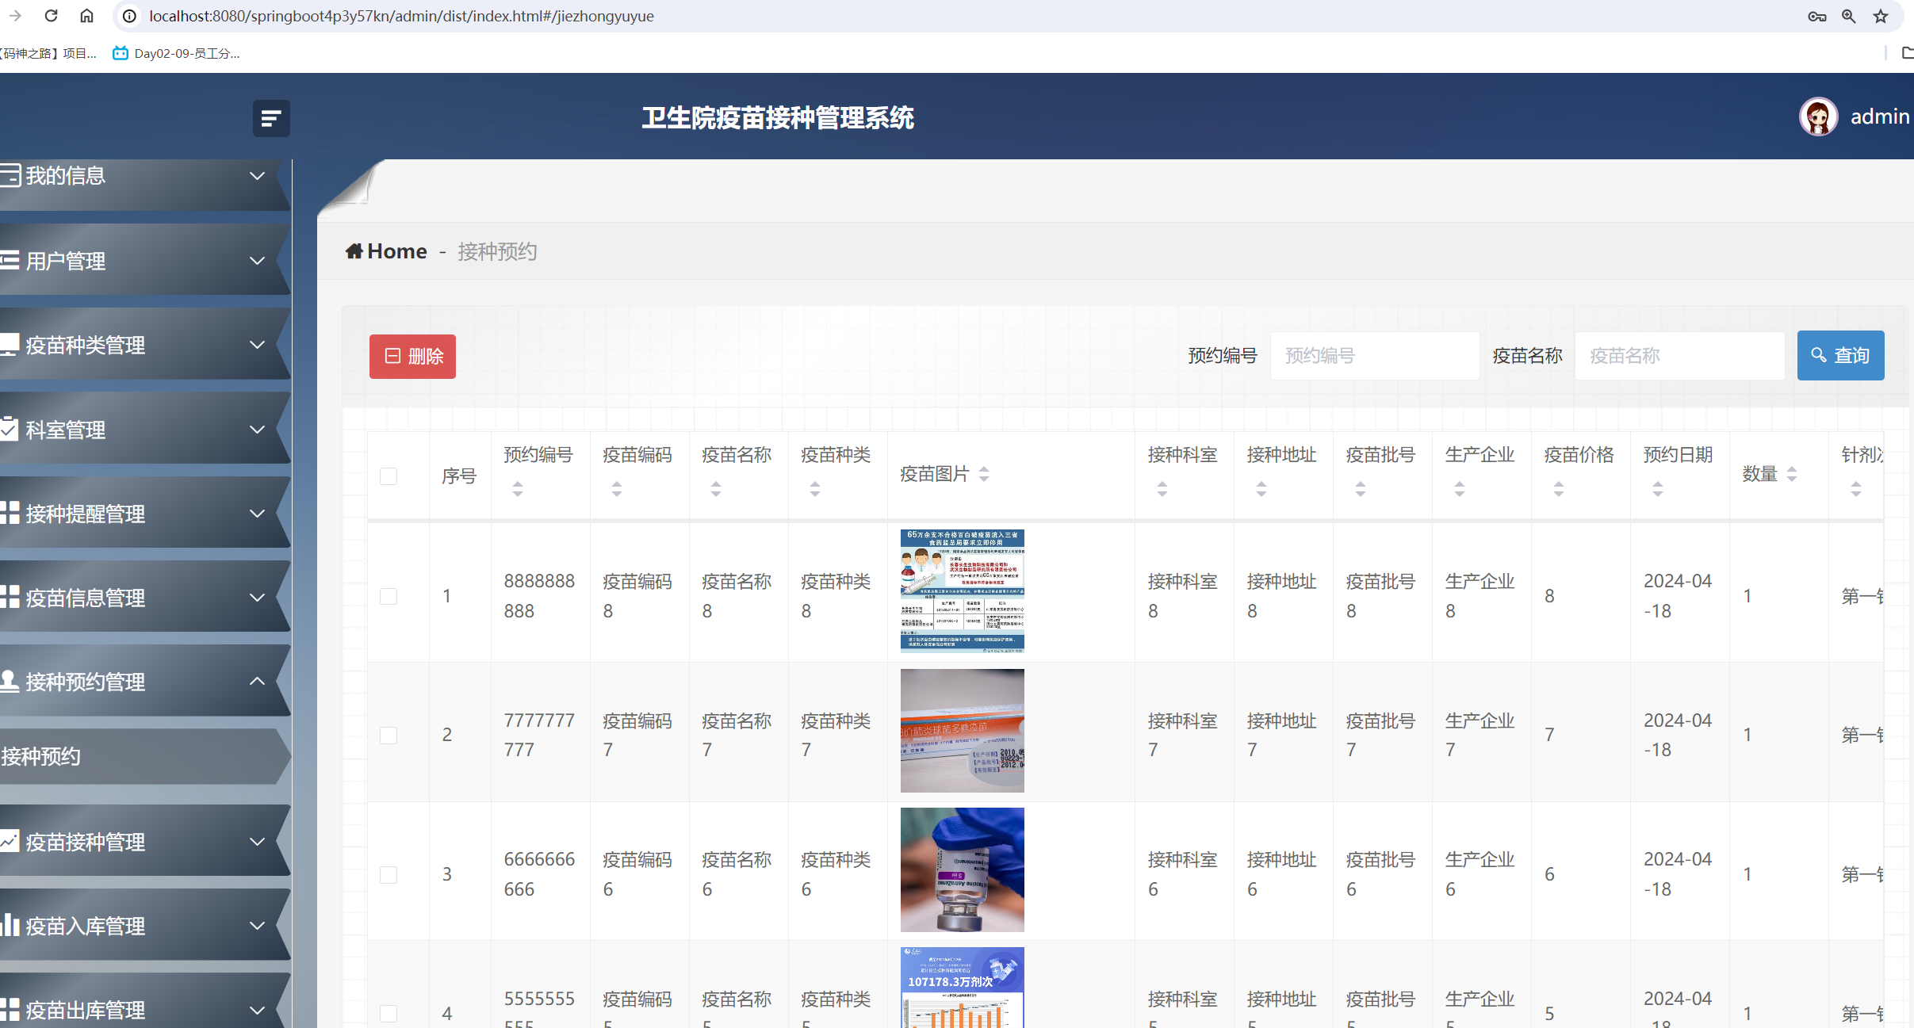Click site info icon beside URL
1914x1028 pixels.
[129, 16]
